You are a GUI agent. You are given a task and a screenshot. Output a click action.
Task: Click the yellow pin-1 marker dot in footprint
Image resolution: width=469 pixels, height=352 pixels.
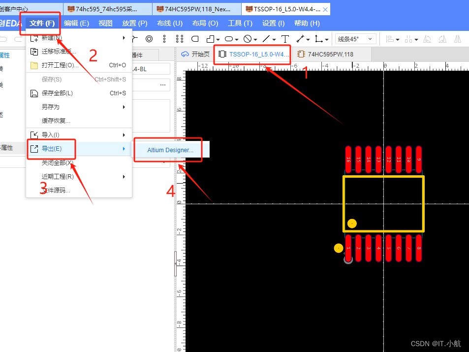[352, 223]
